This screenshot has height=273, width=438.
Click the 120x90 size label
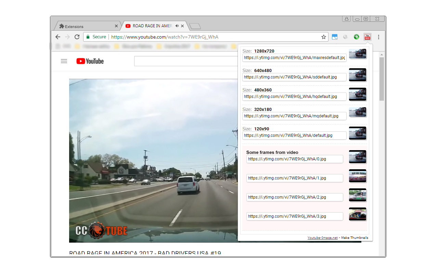(x=262, y=129)
